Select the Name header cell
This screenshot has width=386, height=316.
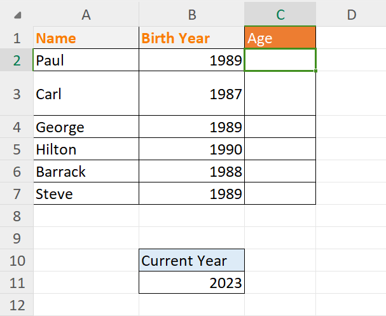coord(86,38)
